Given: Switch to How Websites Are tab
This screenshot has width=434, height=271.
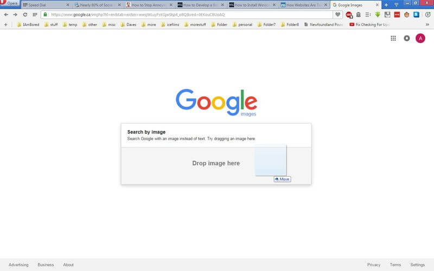Looking at the screenshot, I should pos(304,5).
